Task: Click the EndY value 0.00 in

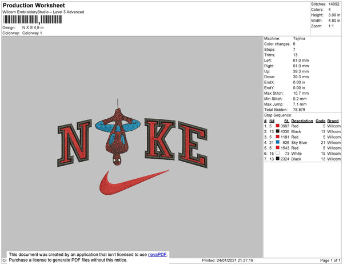Action: 299,88
